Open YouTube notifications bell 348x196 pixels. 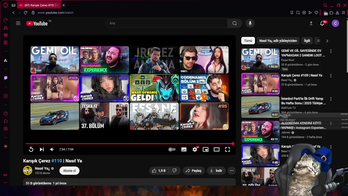[x=322, y=23]
